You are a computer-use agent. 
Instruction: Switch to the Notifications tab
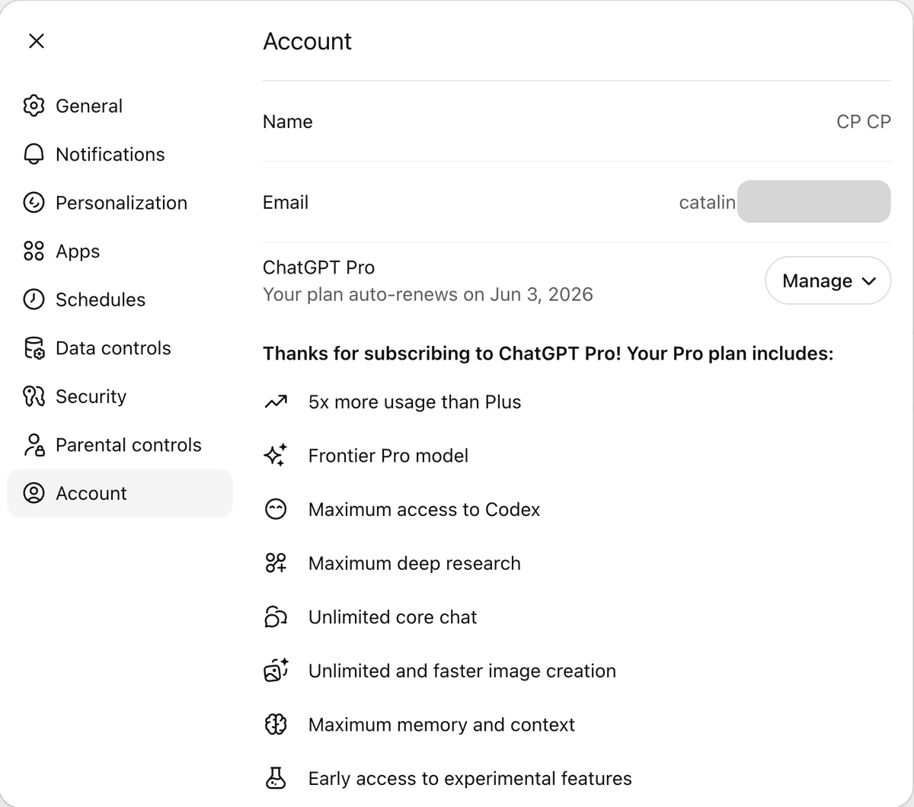point(120,154)
